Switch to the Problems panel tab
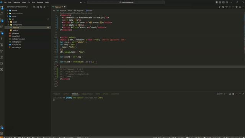Viewport: 245px width, 138px height. pos(57,94)
